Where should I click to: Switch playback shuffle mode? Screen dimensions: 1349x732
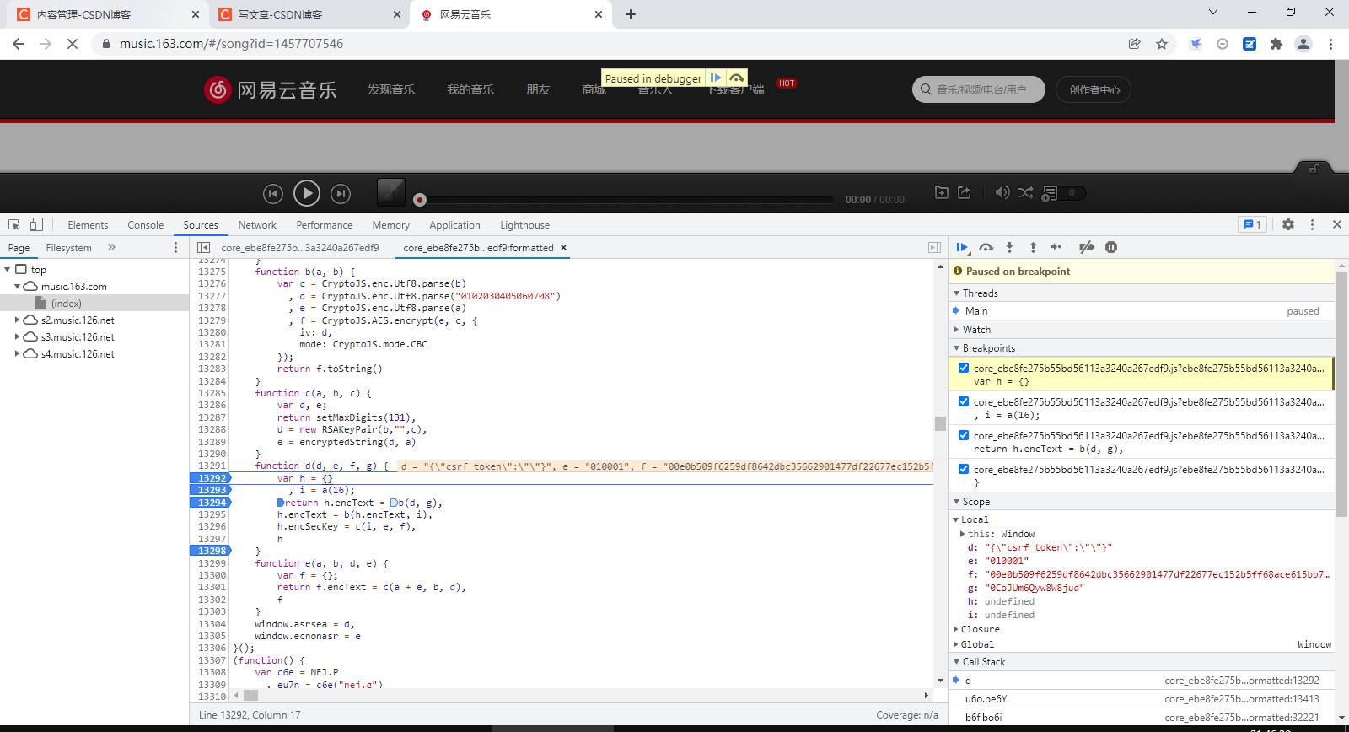tap(1025, 192)
